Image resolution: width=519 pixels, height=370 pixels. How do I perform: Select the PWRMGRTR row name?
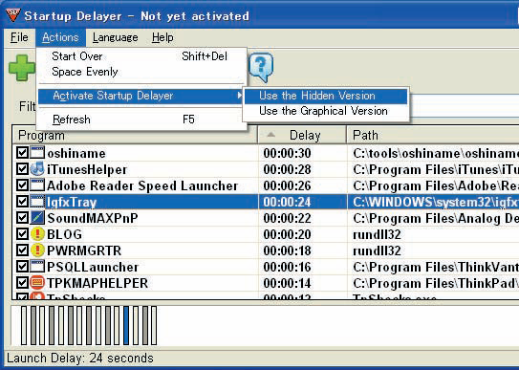click(84, 250)
